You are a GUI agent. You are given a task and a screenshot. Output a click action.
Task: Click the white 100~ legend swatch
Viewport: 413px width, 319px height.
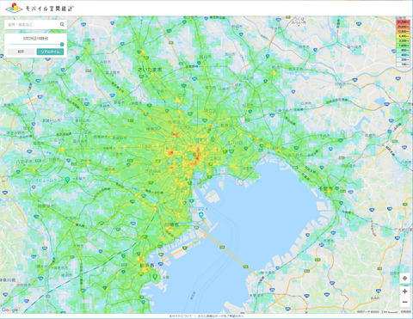pyautogui.click(x=404, y=64)
